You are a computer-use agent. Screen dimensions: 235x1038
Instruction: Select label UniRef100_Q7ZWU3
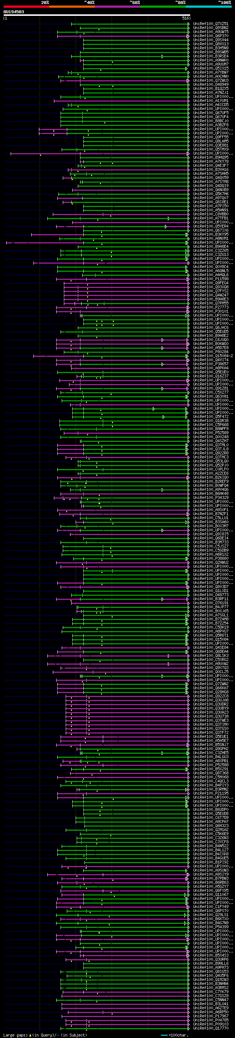click(x=211, y=80)
